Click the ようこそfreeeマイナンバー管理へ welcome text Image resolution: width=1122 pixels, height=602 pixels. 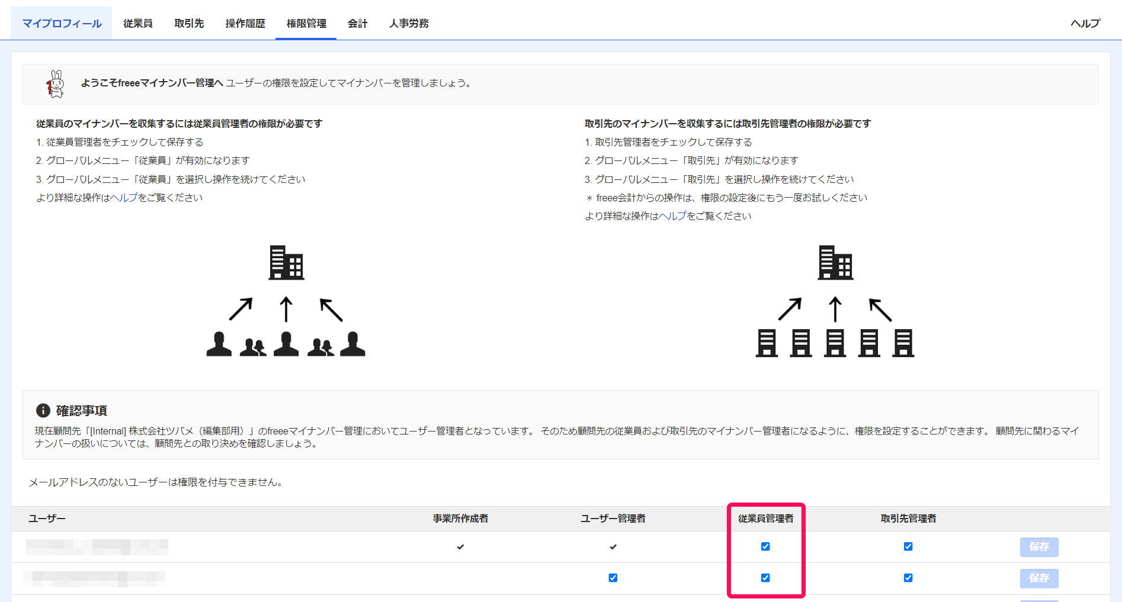(152, 83)
